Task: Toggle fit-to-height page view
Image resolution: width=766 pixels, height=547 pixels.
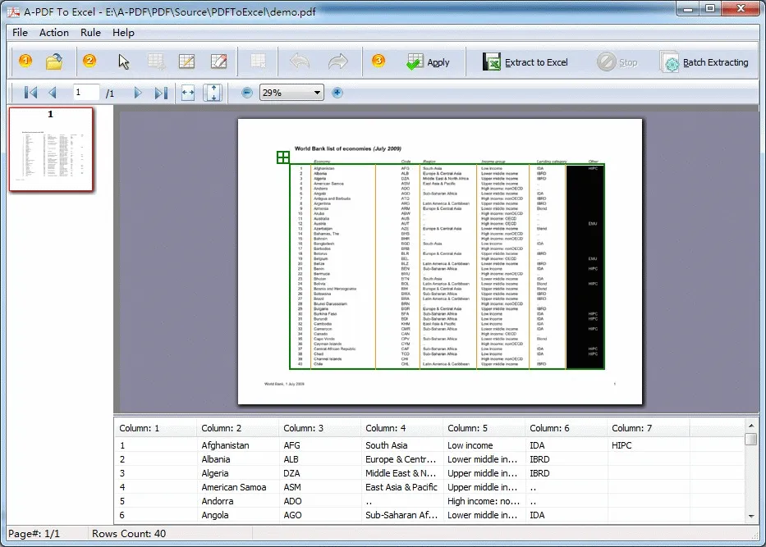Action: point(212,92)
